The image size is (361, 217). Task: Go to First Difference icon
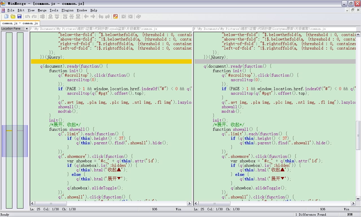(65, 17)
